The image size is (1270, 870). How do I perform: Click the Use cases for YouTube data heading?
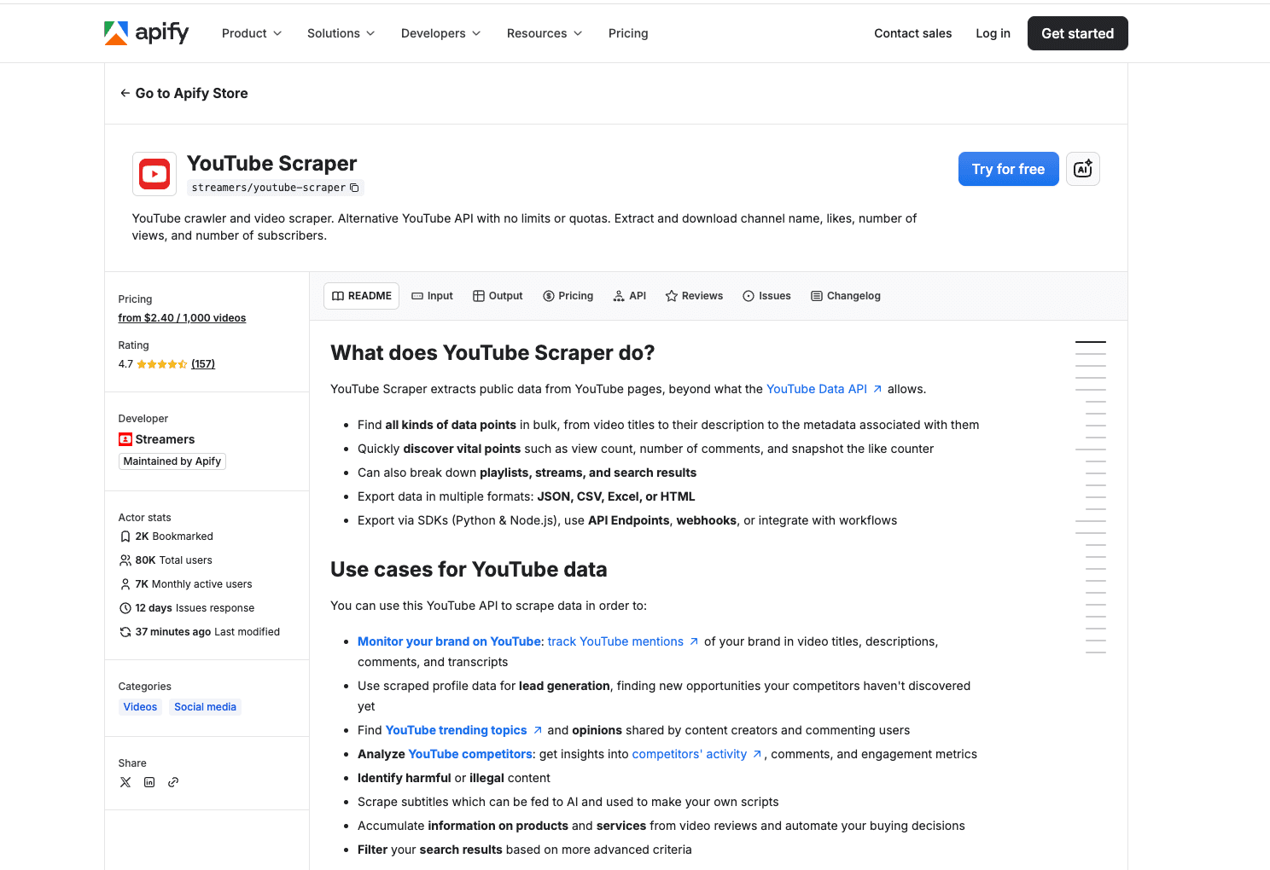469,570
